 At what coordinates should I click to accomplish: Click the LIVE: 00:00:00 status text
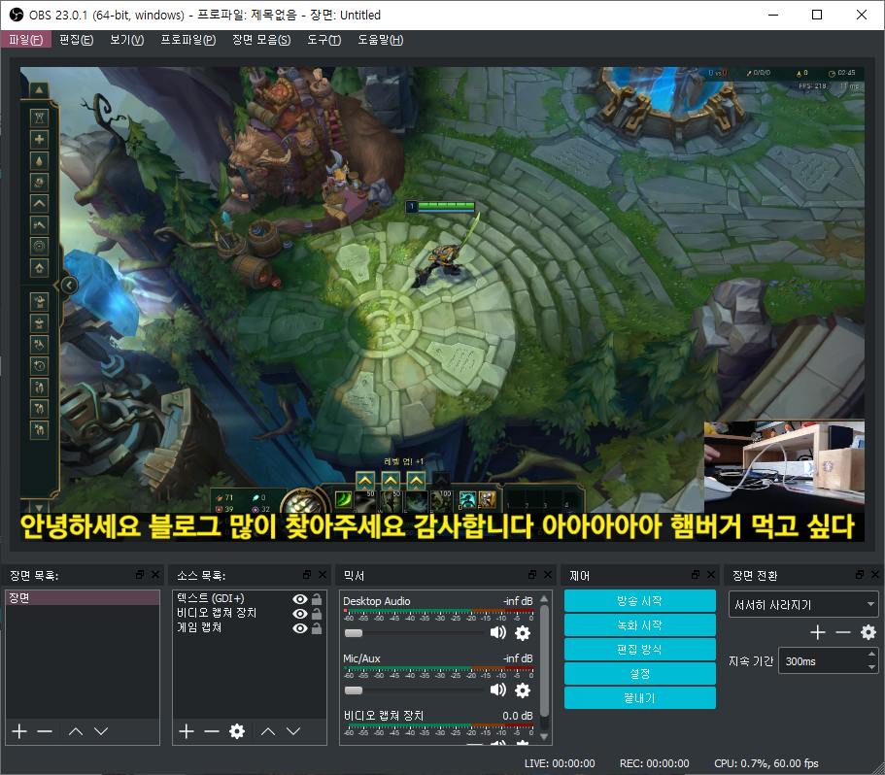pos(560,763)
